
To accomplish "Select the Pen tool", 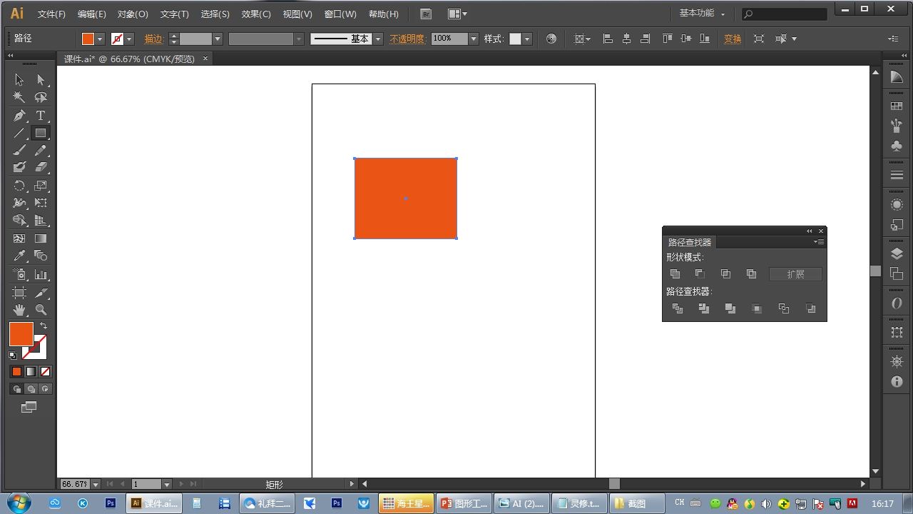I will pyautogui.click(x=19, y=116).
